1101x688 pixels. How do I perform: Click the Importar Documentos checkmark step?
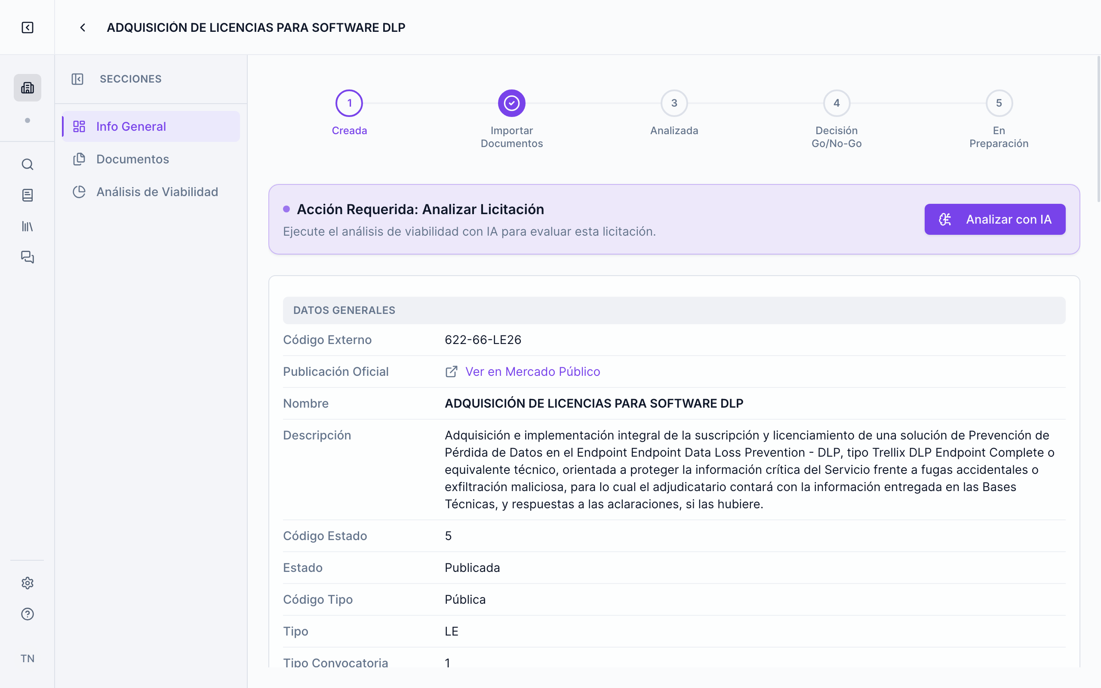click(x=511, y=103)
